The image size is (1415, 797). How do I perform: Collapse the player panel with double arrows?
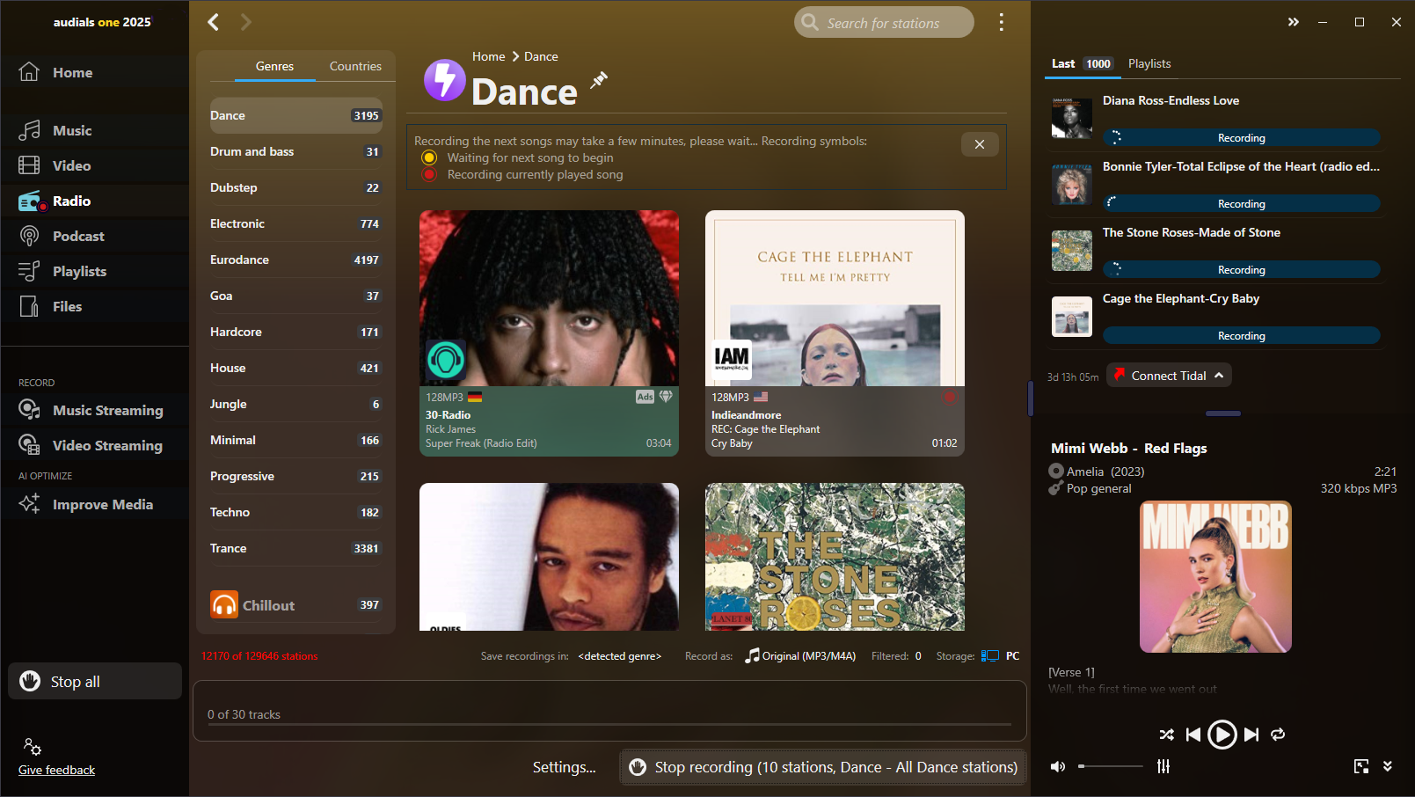point(1293,22)
